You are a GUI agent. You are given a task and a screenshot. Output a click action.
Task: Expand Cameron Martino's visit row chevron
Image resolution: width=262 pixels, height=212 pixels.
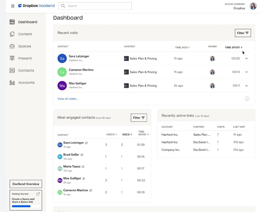click(x=246, y=72)
